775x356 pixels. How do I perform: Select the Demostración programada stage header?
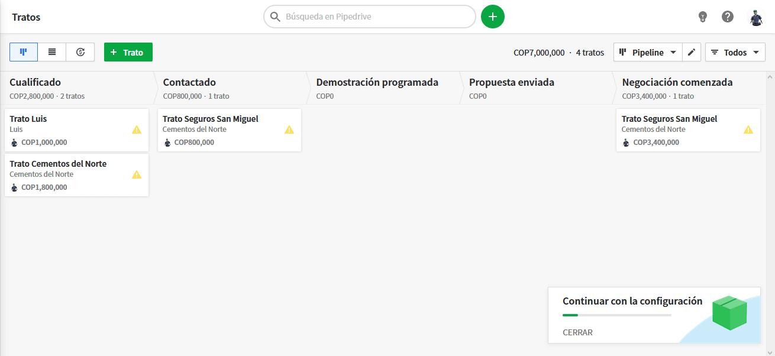click(x=377, y=82)
